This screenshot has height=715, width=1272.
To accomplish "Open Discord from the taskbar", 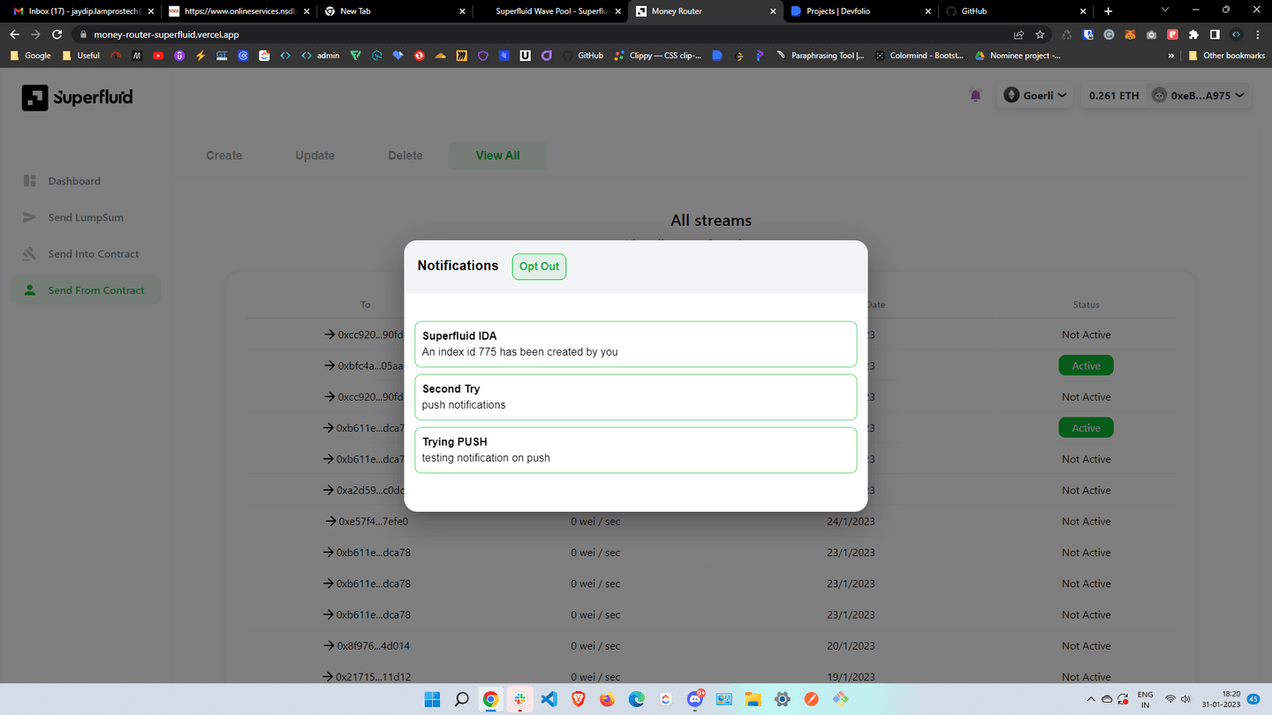I will tap(695, 699).
